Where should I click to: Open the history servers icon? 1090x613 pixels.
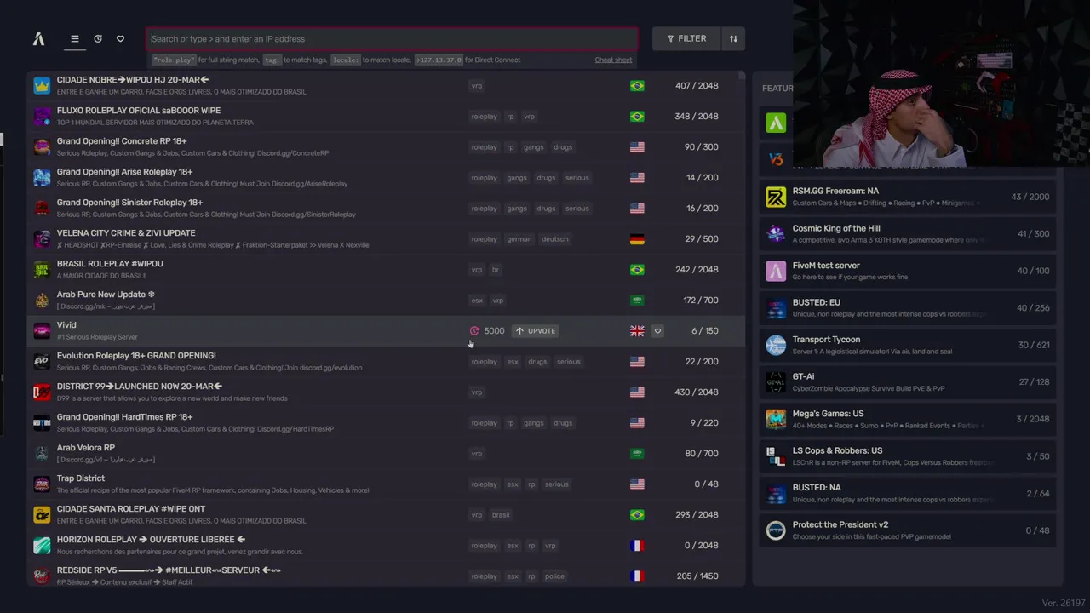(x=98, y=38)
